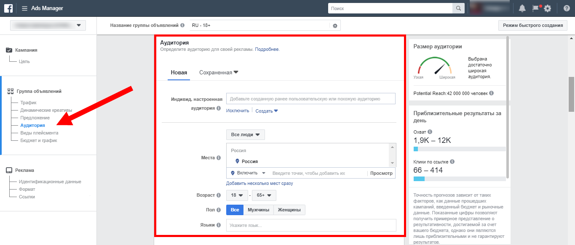Open the help question mark icon
Viewport: 575px width, 245px height.
pos(567,8)
